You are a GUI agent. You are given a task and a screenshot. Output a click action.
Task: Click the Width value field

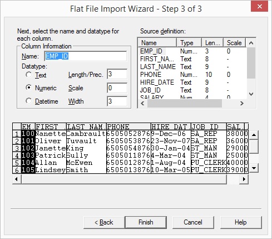coord(117,101)
